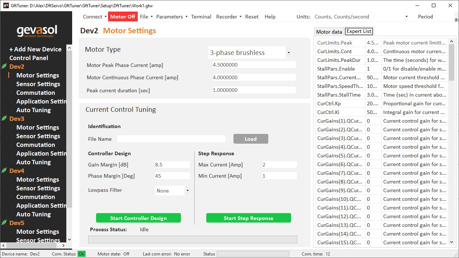Open the Recorder menu
Screen dimensions: 459x258
228,17
